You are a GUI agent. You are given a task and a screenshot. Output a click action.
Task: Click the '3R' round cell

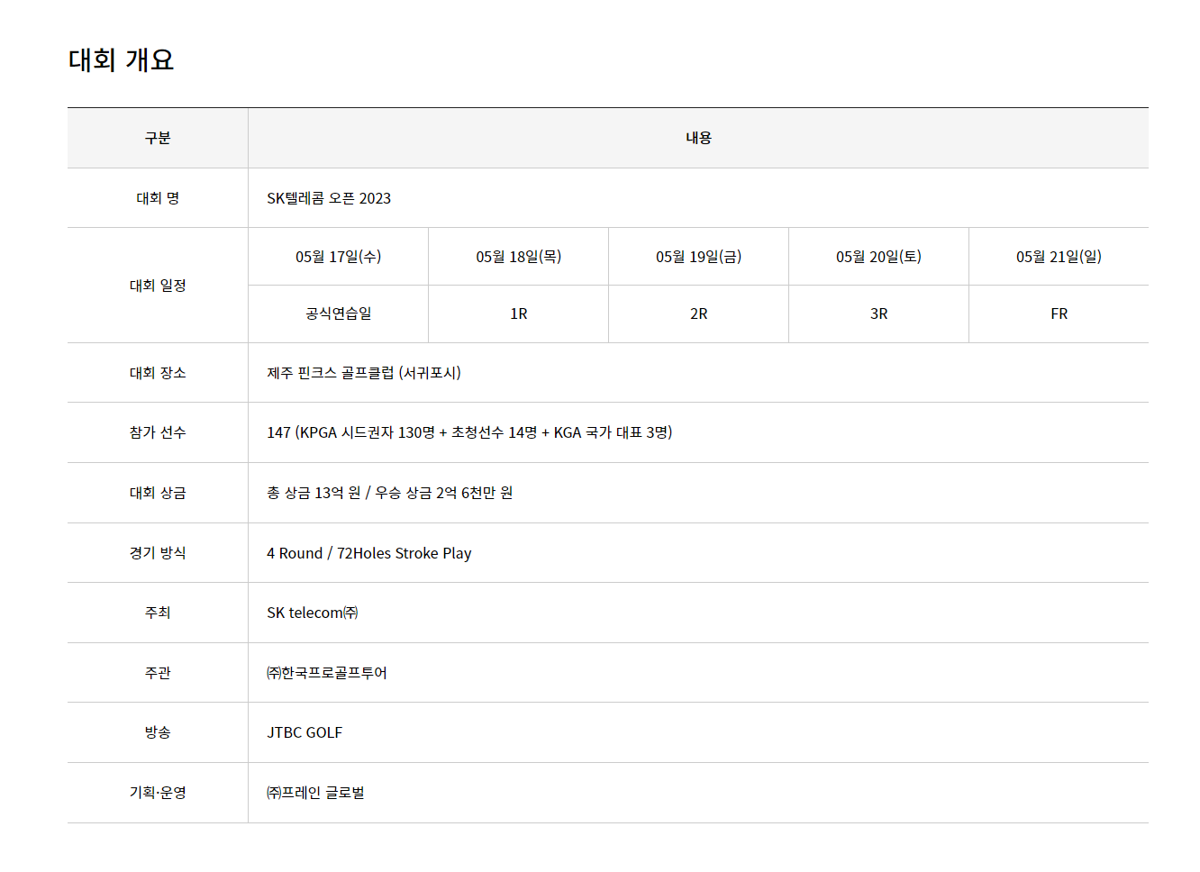pyautogui.click(x=879, y=313)
